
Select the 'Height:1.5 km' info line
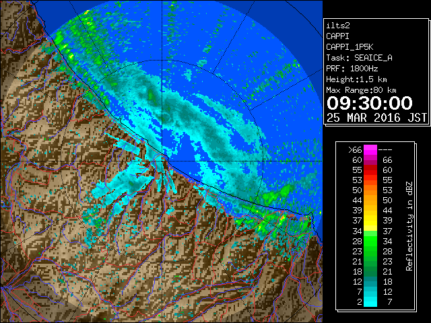[356, 79]
